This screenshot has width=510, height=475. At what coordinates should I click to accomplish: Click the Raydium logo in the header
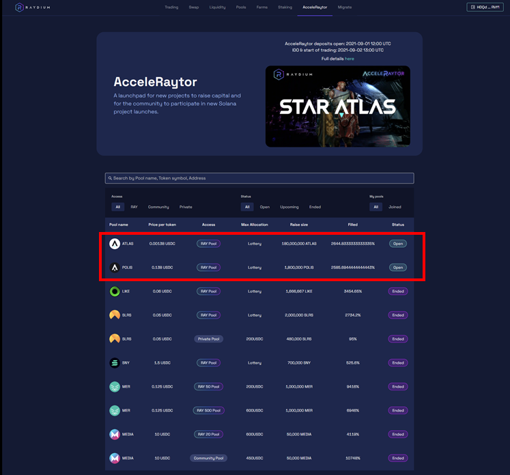(33, 7)
